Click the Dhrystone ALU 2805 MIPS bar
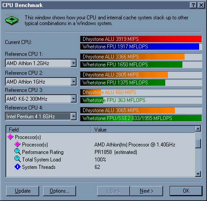Viewport: 207px width, 201px height. tap(141, 75)
